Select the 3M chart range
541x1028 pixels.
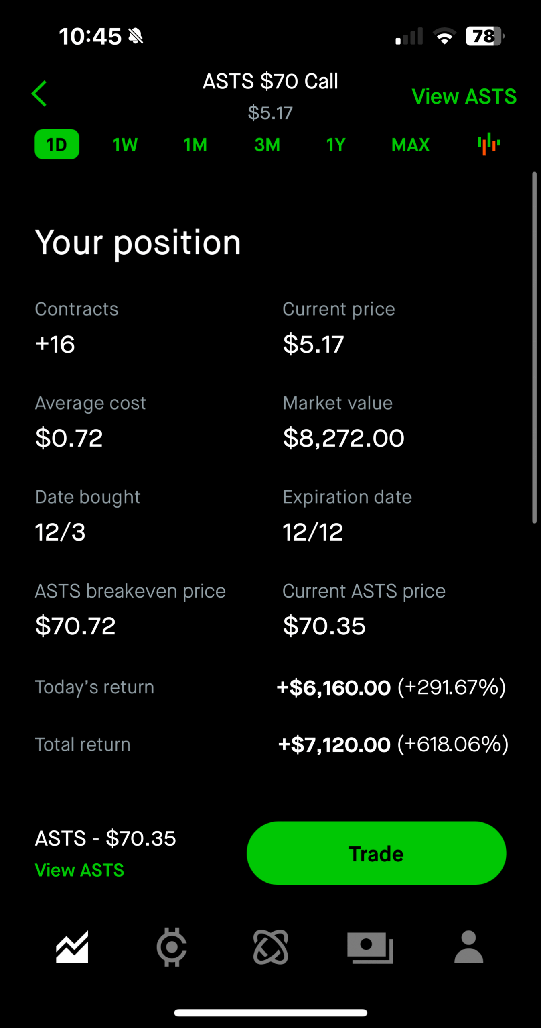267,145
